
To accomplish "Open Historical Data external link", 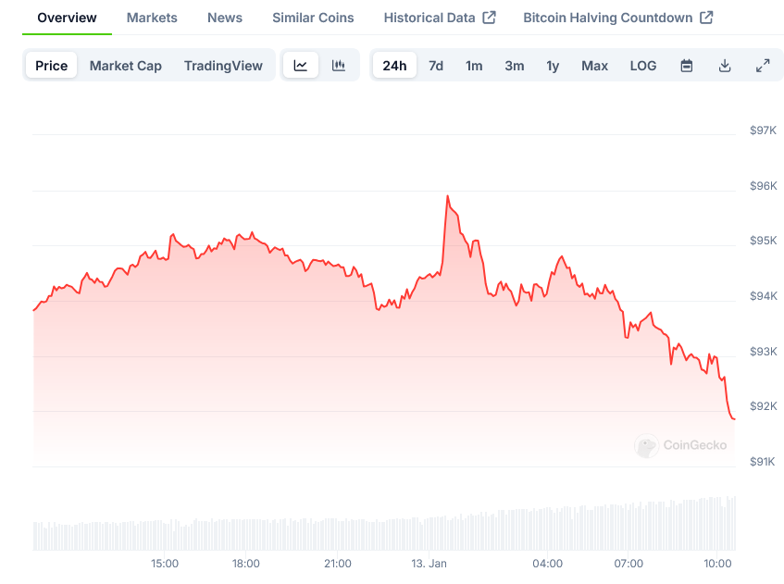I will click(x=440, y=18).
